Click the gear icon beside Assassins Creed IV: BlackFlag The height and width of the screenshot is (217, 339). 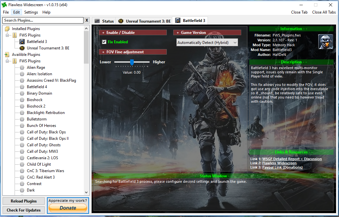tap(22, 80)
